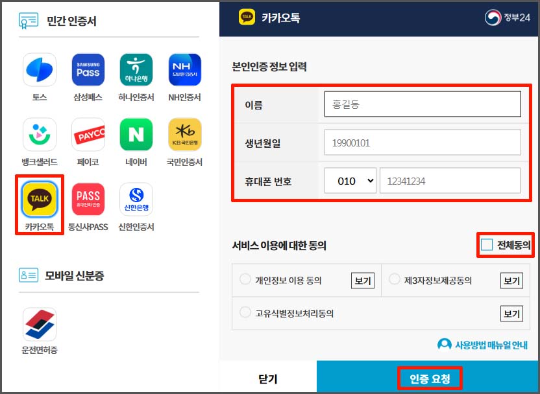Click the 모바일 신분증 heading text
Image resolution: width=540 pixels, height=394 pixels.
[75, 275]
